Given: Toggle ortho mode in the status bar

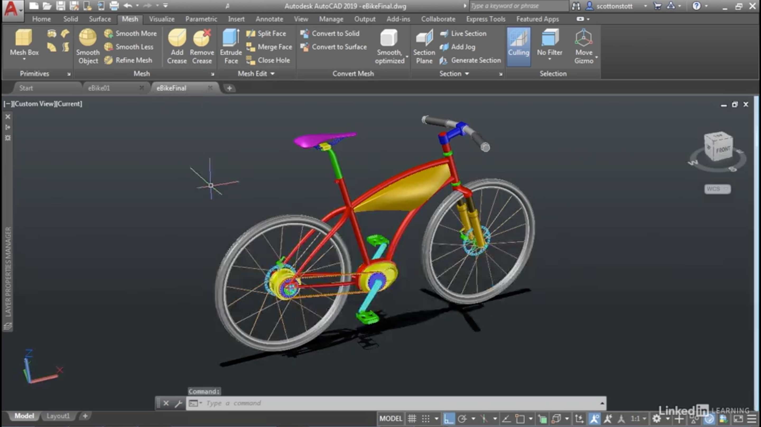Looking at the screenshot, I should tap(448, 419).
